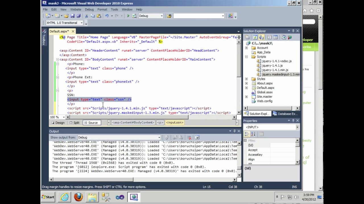Click the AccessKey property row
Screen dimensions: 364x204
point(270,155)
